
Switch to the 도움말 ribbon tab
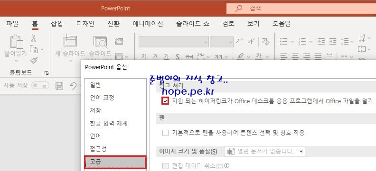point(282,23)
